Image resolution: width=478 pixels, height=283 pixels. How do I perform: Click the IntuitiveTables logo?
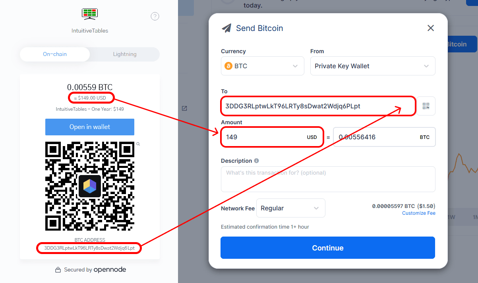[89, 14]
